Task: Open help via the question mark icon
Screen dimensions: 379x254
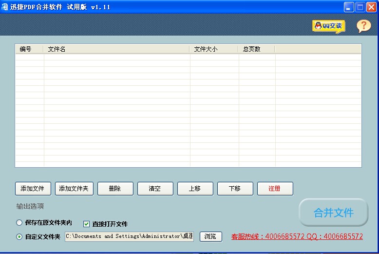Action: 363,26
